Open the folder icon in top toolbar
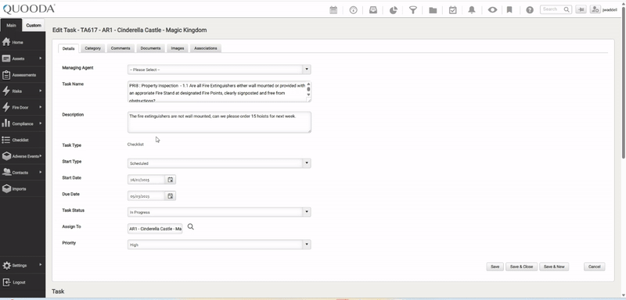This screenshot has height=300, width=626. (x=433, y=10)
